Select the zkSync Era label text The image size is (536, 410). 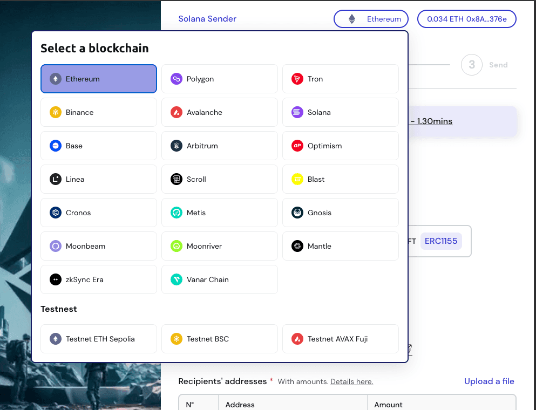coord(85,280)
